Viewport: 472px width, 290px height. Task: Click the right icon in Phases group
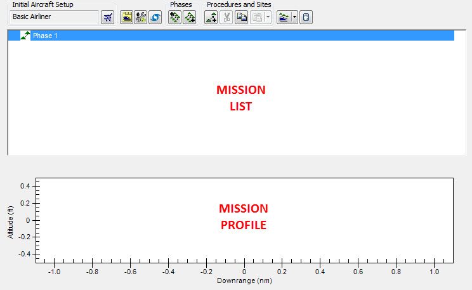189,17
